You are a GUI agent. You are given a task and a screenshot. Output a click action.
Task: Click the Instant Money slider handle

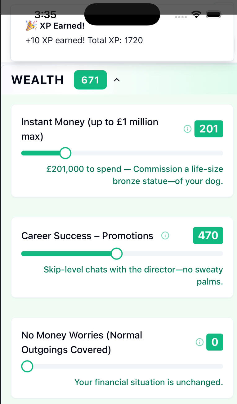coord(65,153)
